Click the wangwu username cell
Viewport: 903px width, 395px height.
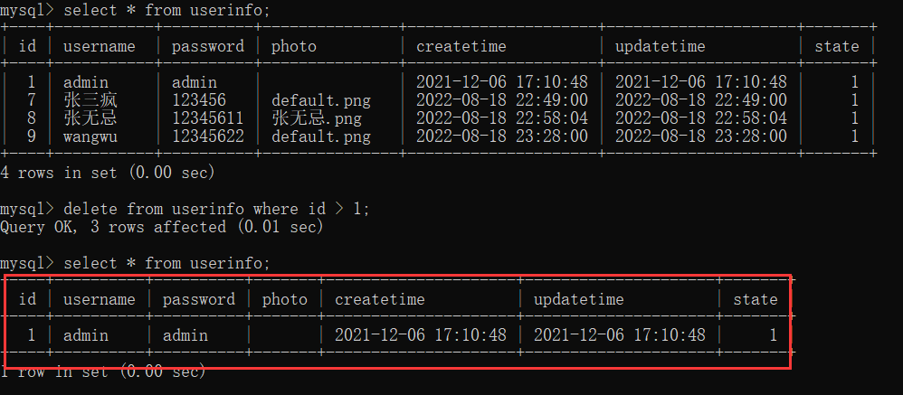pos(90,136)
